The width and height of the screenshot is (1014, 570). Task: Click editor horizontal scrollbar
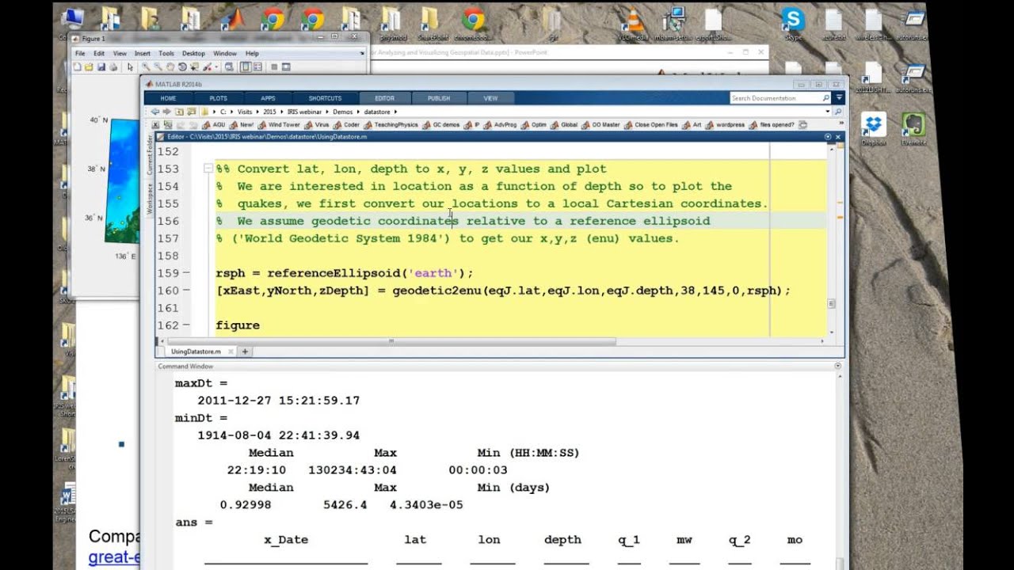click(x=390, y=341)
